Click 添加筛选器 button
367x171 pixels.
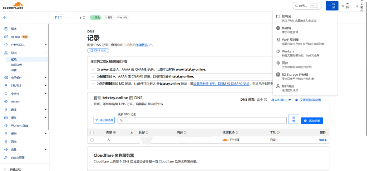104,120
